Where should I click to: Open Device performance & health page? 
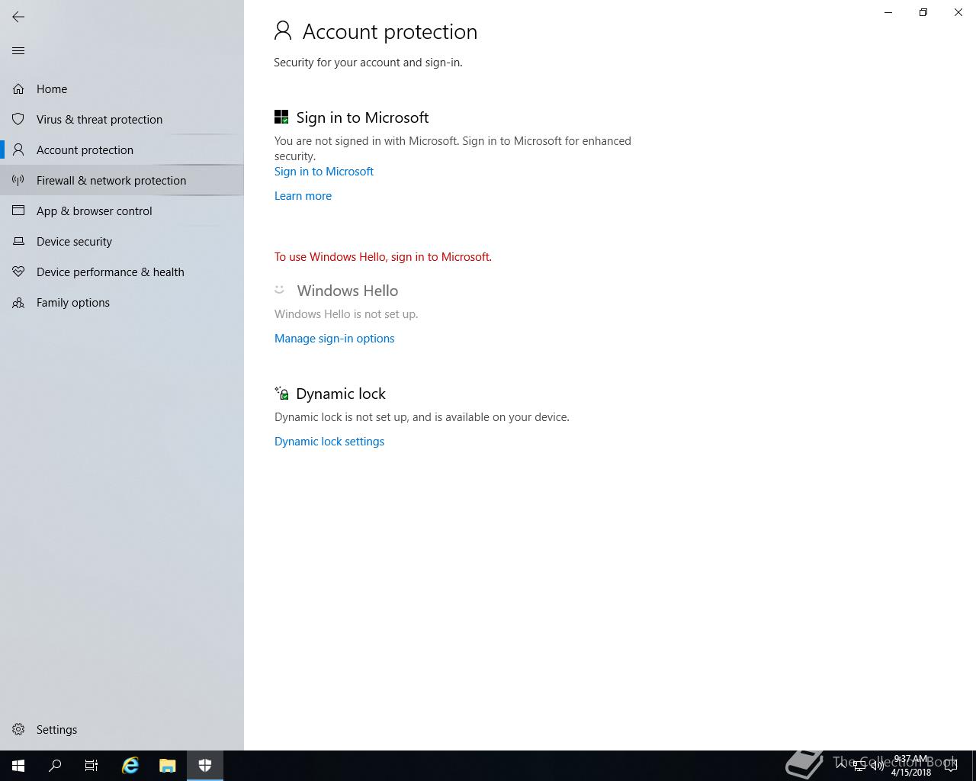tap(122, 272)
